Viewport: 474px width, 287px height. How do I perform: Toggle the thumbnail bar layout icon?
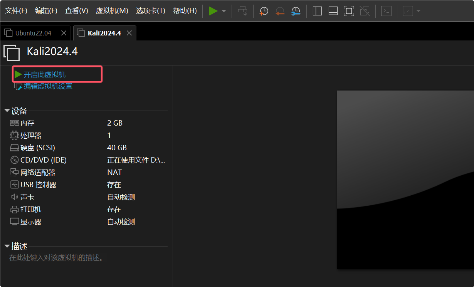333,11
